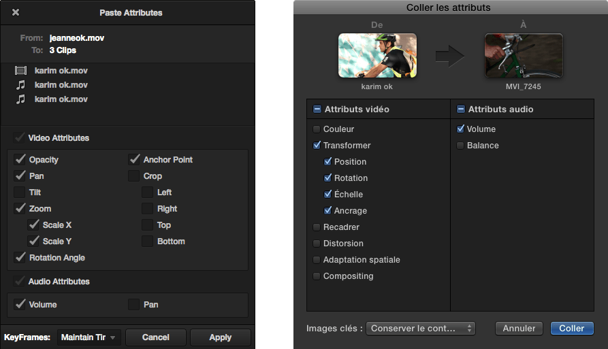The image size is (608, 349).
Task: Uncheck Anchor Point
Action: (134, 160)
